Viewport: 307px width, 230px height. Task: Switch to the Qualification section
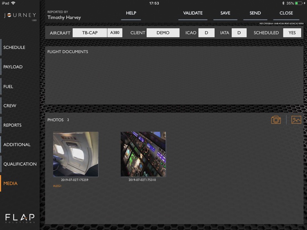click(x=20, y=164)
